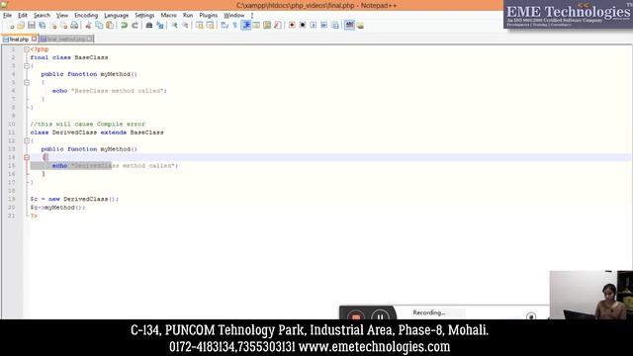Open the Search menu
This screenshot has height=356, width=633.
point(42,16)
